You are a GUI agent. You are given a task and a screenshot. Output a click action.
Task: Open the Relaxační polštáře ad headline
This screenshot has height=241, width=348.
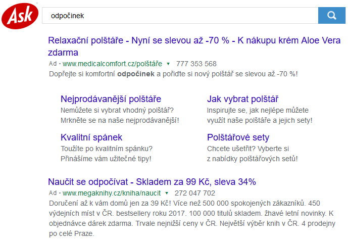(194, 46)
